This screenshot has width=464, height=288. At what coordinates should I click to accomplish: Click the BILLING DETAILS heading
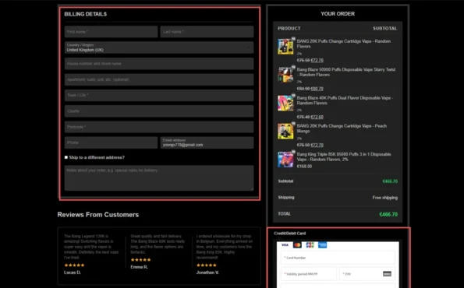[x=86, y=14]
